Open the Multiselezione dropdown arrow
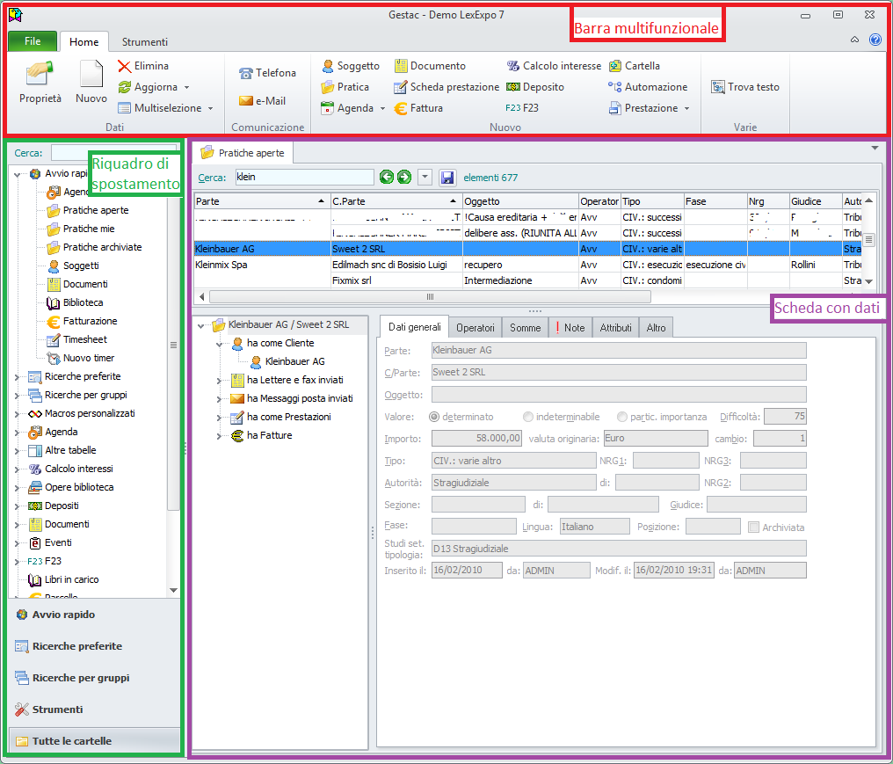 (x=211, y=108)
